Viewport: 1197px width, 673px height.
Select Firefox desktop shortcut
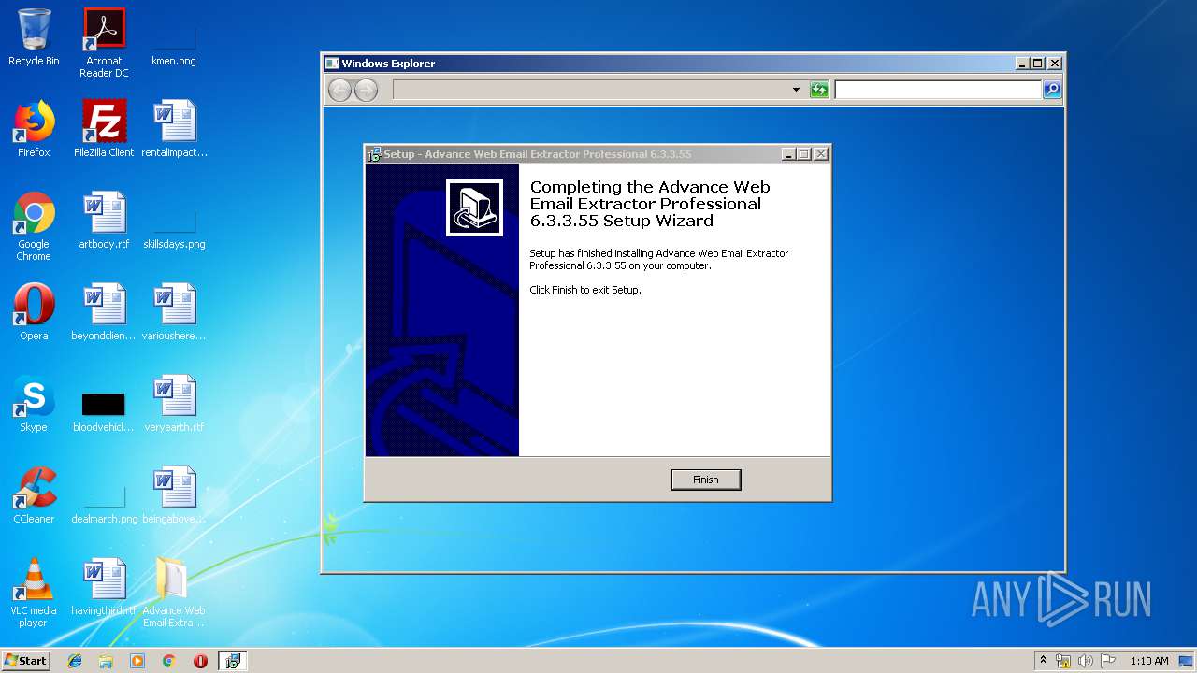coord(34,129)
